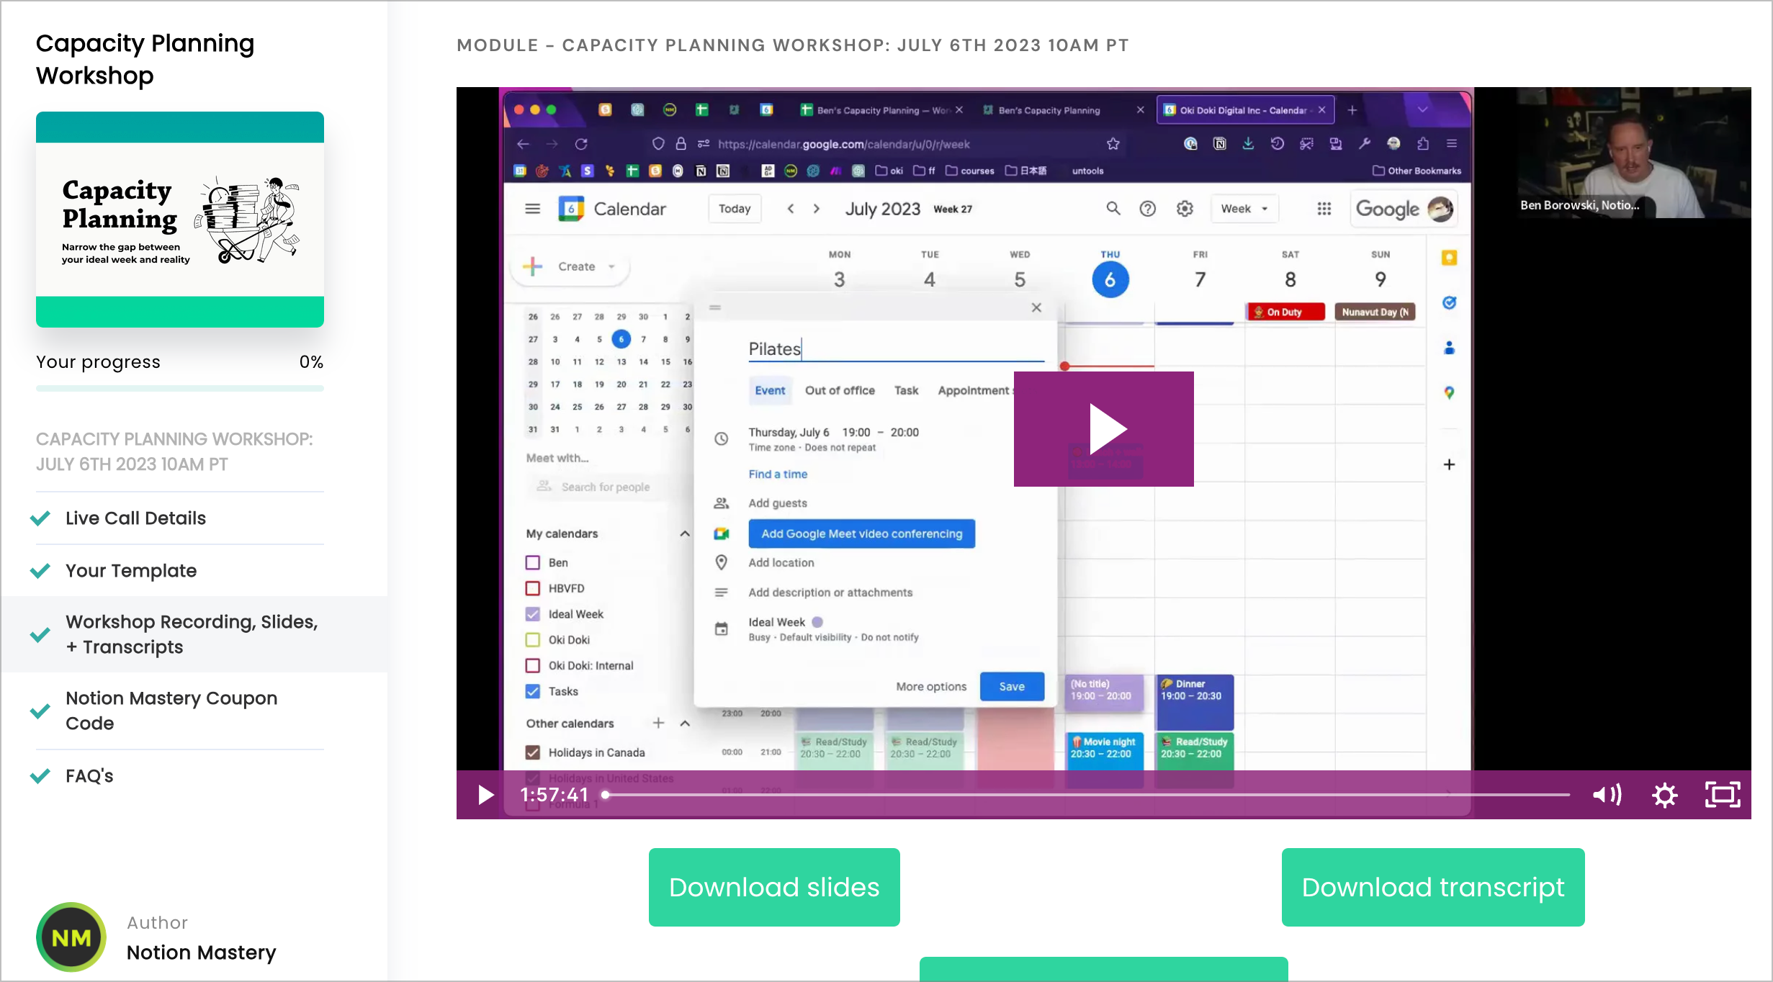Click the Add description or attachments icon
Screen dimensions: 1773x982
coord(721,593)
